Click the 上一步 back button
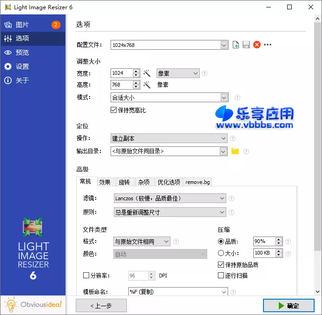Screen dimensions: 322x315 [101, 306]
